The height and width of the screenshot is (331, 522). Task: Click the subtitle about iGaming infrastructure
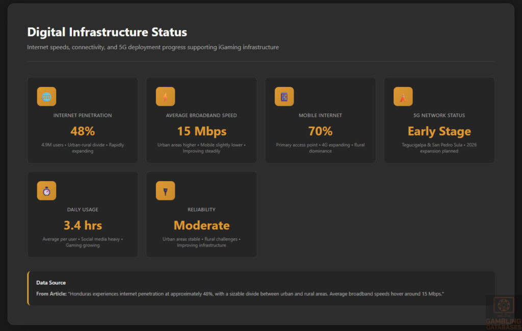point(153,47)
